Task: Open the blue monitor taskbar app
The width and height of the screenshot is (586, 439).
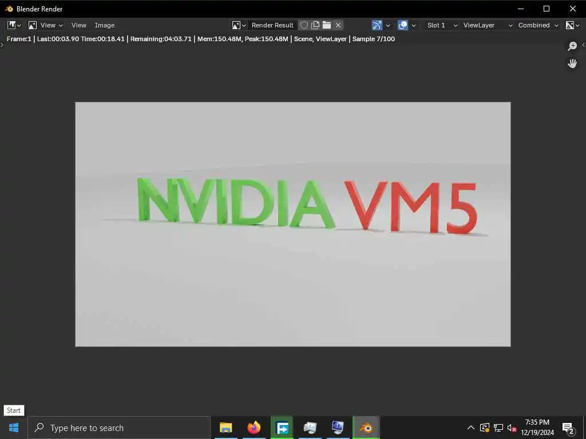Action: pyautogui.click(x=338, y=428)
